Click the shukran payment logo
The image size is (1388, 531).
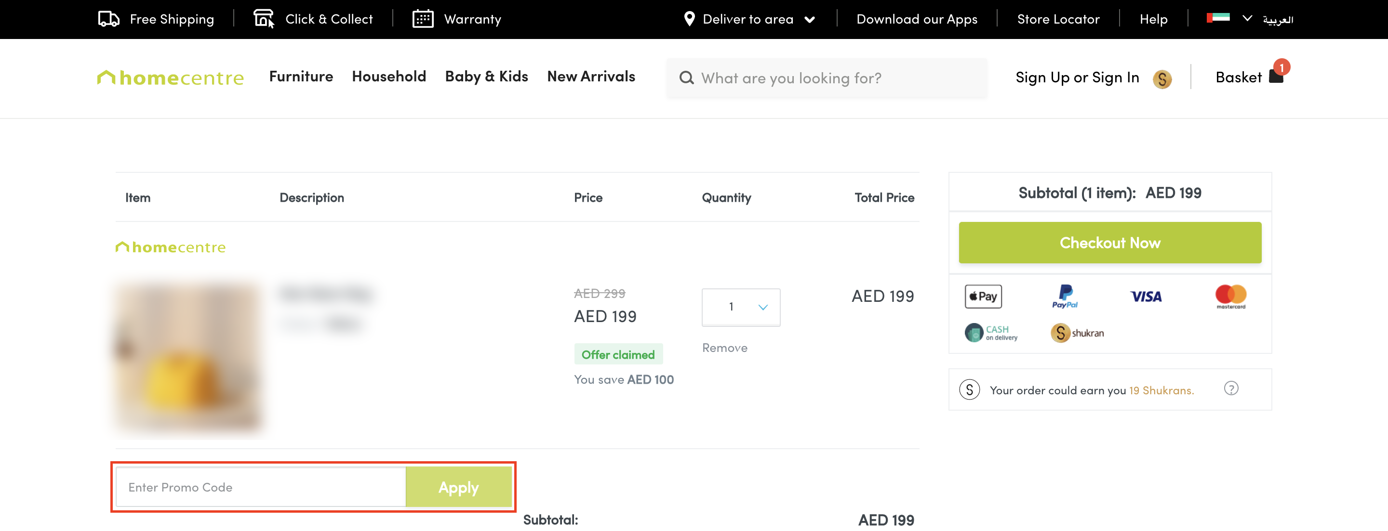1077,333
